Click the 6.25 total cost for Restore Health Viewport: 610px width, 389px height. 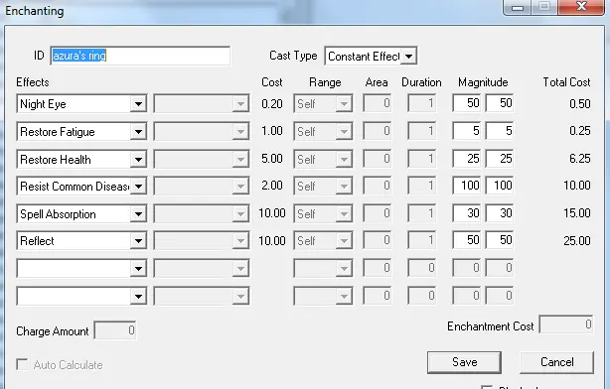579,159
